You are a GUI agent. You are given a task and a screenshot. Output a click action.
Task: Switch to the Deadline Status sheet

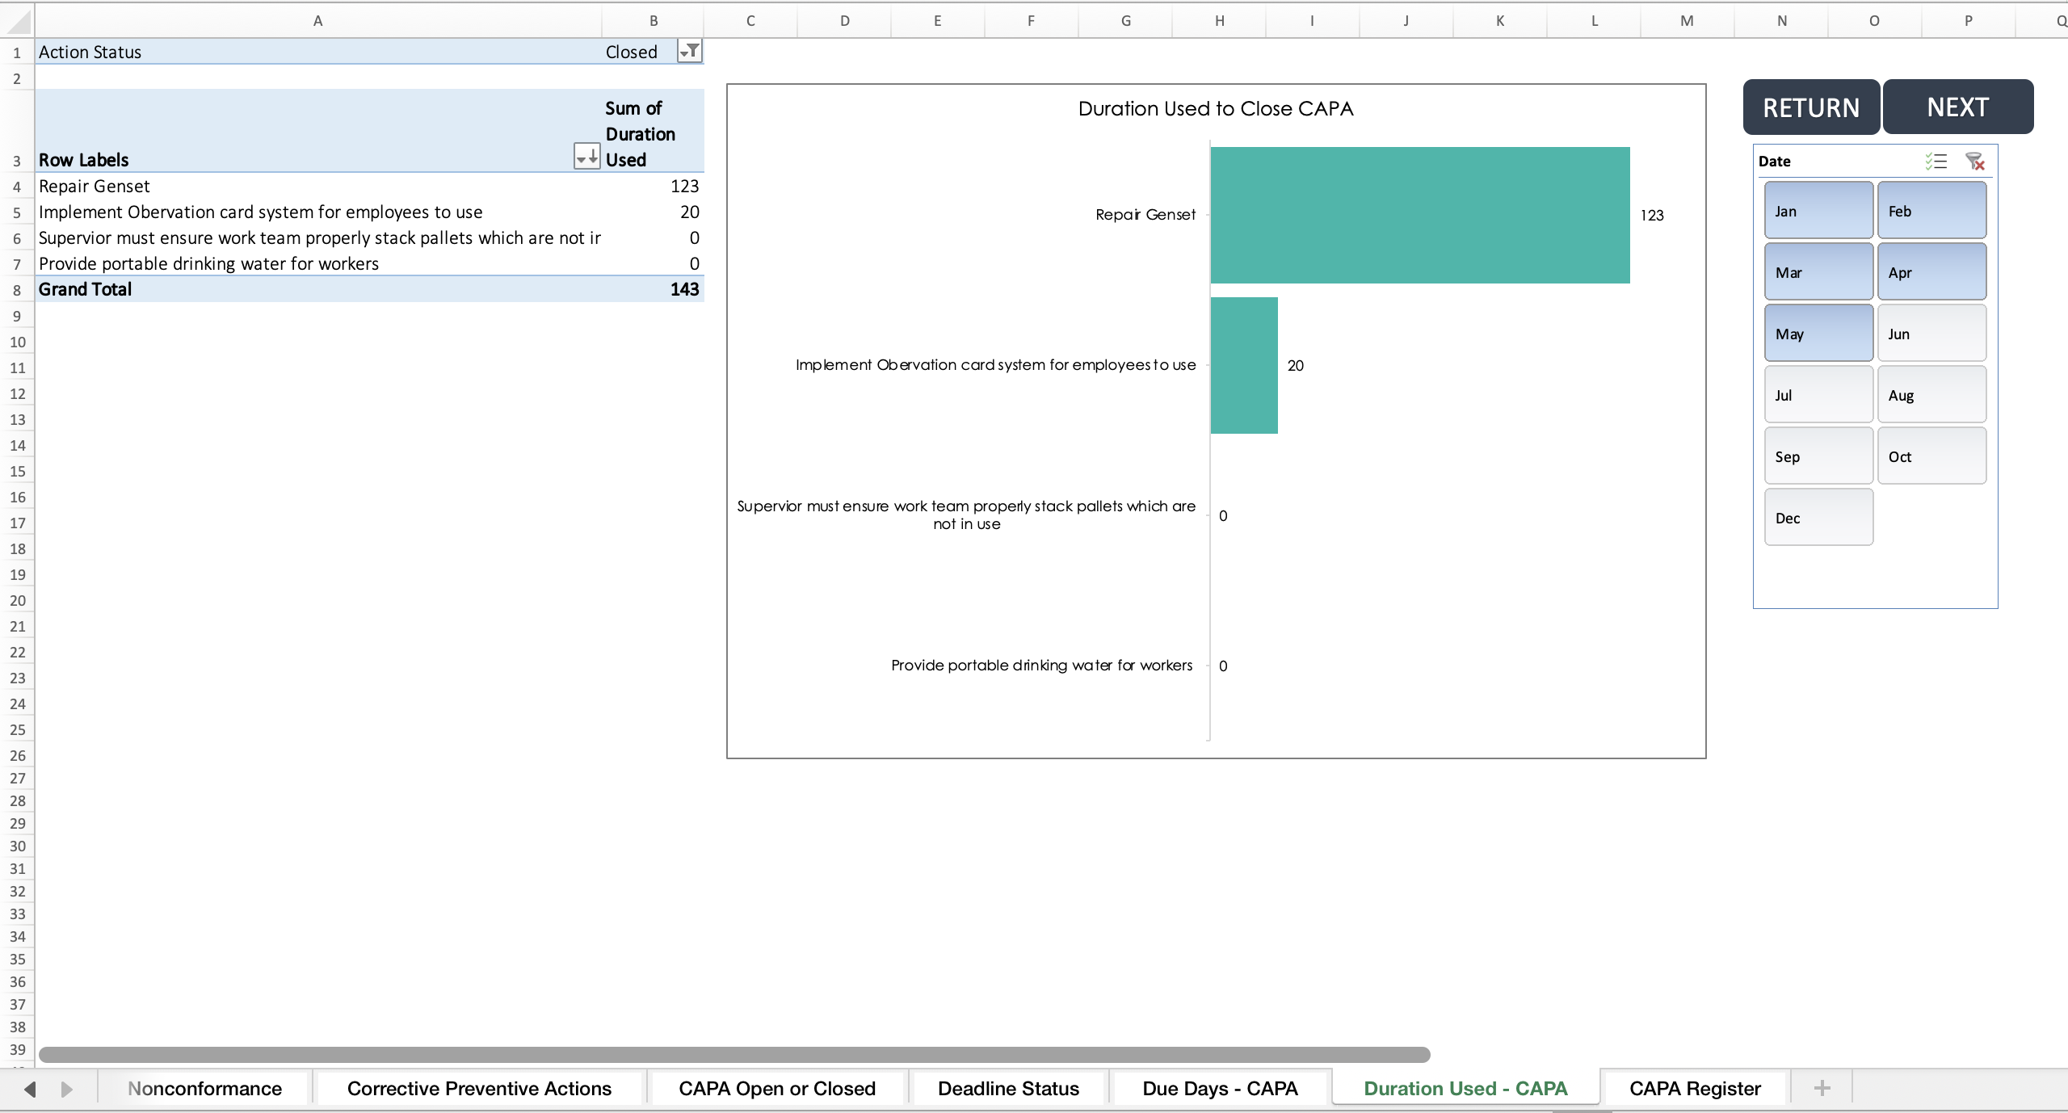click(1008, 1088)
